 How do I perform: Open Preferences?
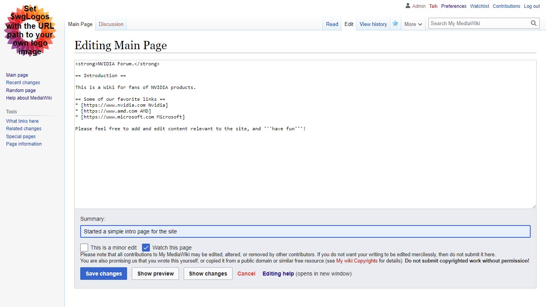click(454, 6)
